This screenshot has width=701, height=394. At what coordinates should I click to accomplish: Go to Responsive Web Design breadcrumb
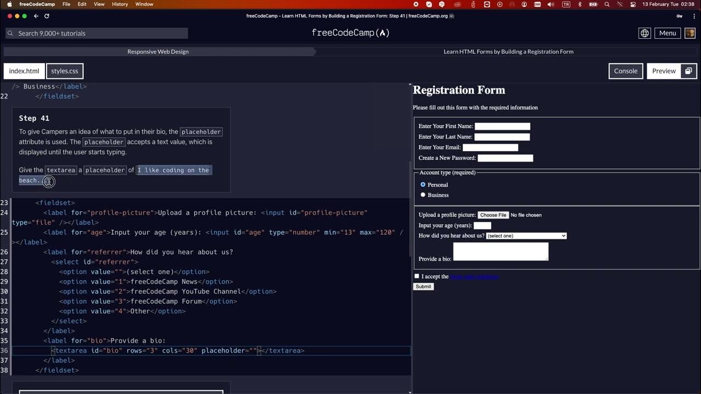158,51
